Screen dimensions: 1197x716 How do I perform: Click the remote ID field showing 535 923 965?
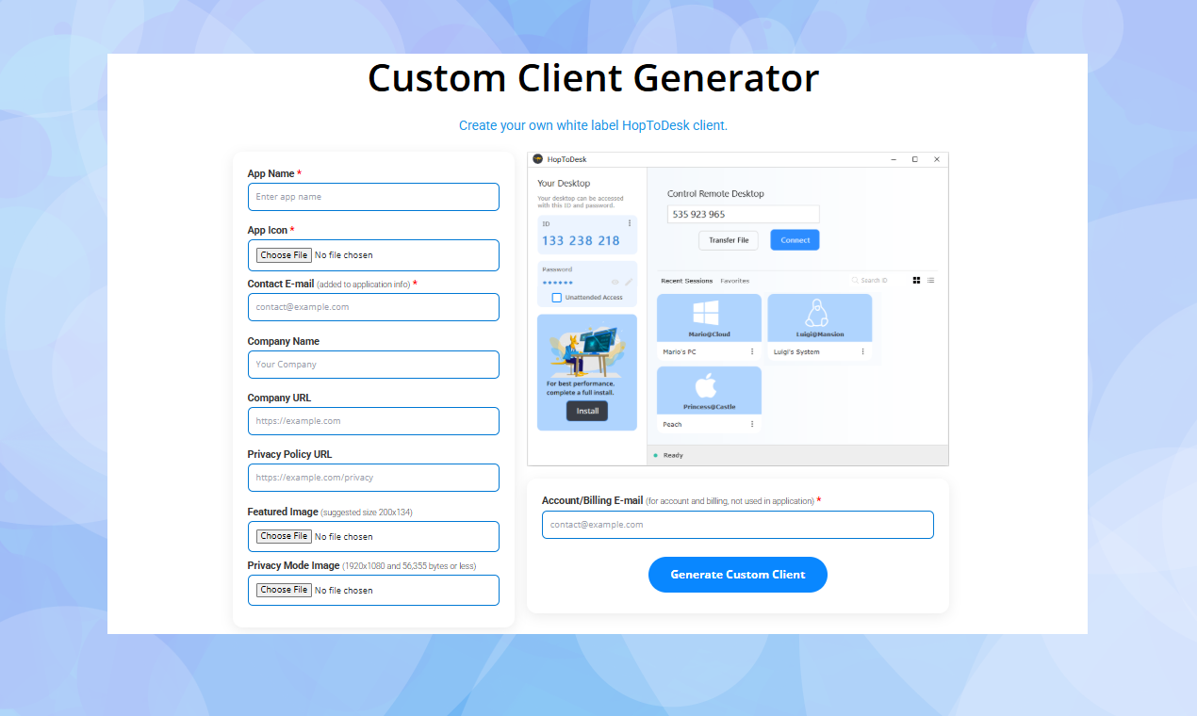click(x=744, y=215)
